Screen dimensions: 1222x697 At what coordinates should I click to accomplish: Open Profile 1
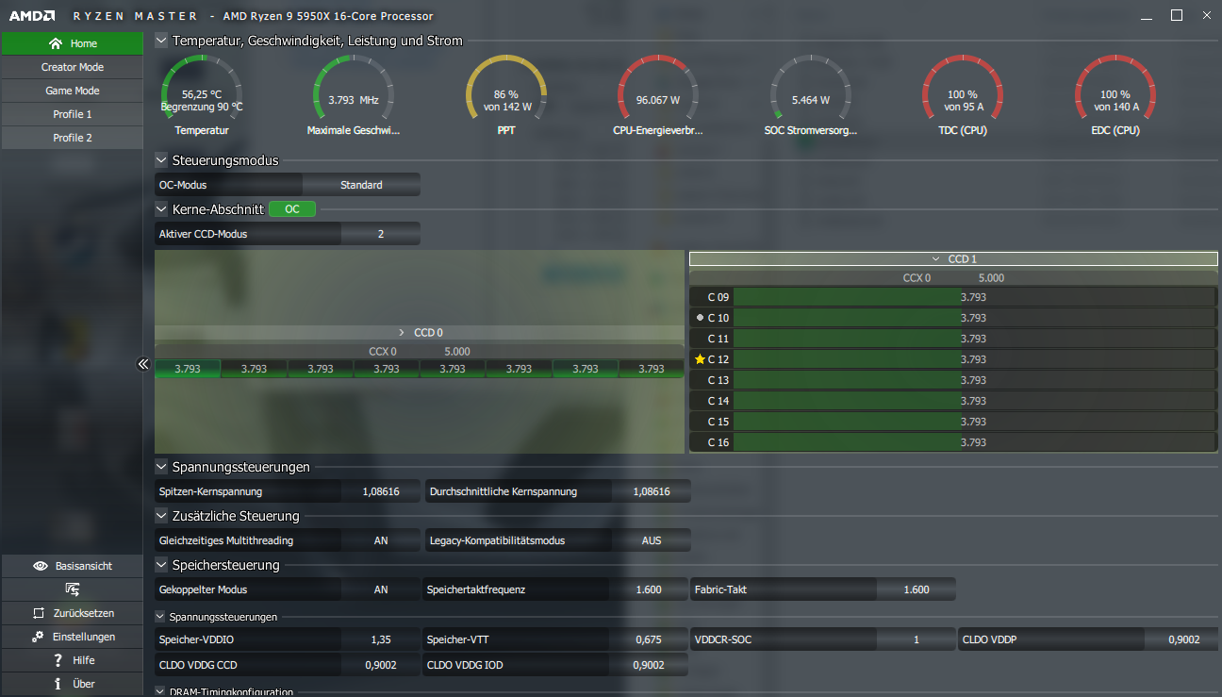(x=72, y=114)
